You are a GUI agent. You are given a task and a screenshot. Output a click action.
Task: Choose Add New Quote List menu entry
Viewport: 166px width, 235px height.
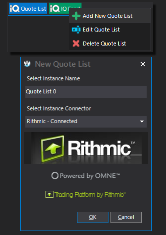click(110, 16)
